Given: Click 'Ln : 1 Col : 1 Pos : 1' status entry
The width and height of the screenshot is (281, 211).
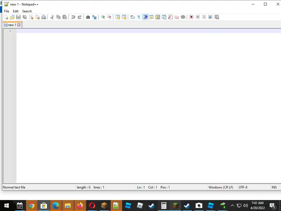Looking at the screenshot, I should point(153,187).
